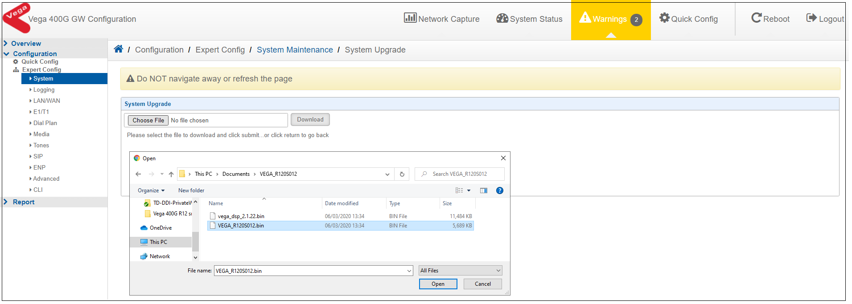Select CLI in the sidebar

tap(38, 190)
